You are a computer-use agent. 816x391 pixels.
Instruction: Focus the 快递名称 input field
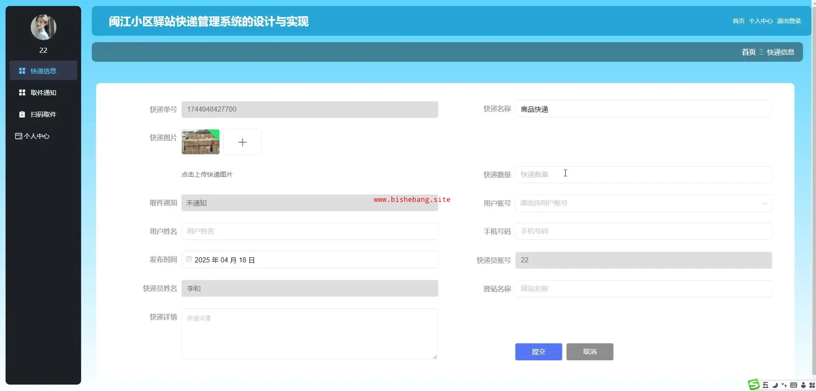(x=644, y=109)
